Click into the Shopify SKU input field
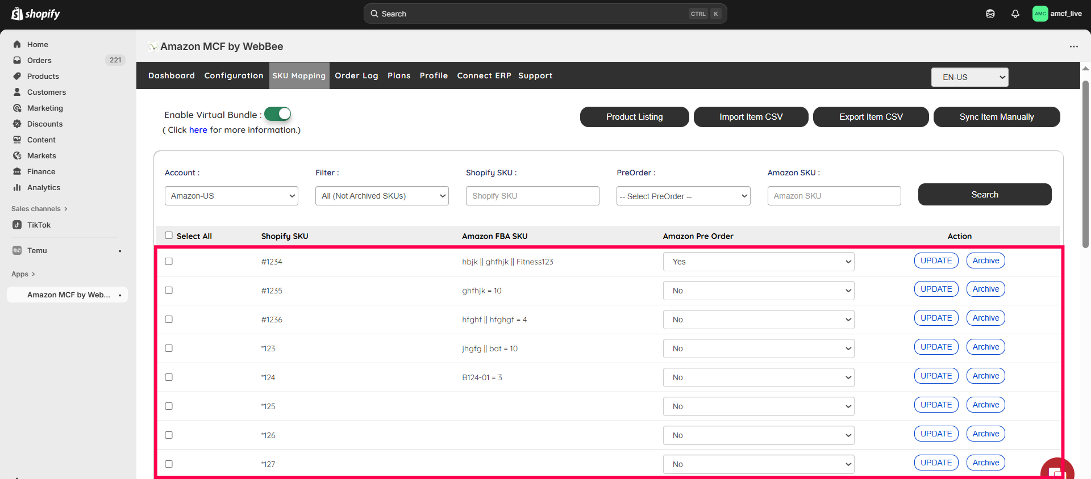1091x479 pixels. coord(532,196)
